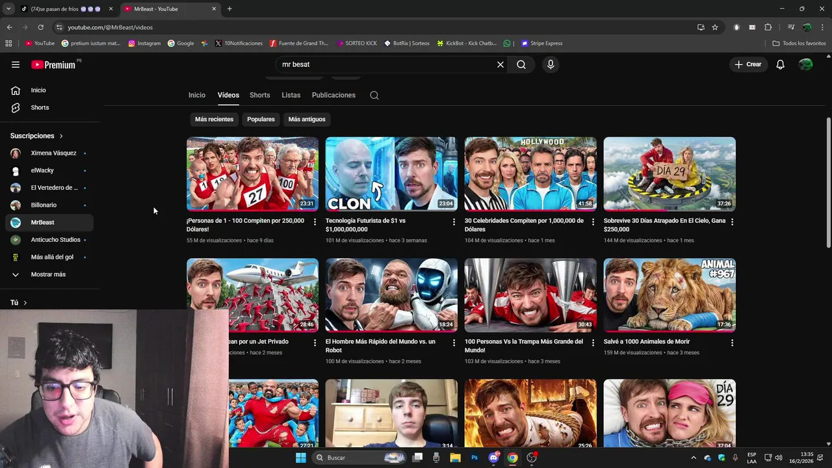Go to Inicio in sidebar
Viewport: 832px width, 468px height.
pyautogui.click(x=49, y=90)
